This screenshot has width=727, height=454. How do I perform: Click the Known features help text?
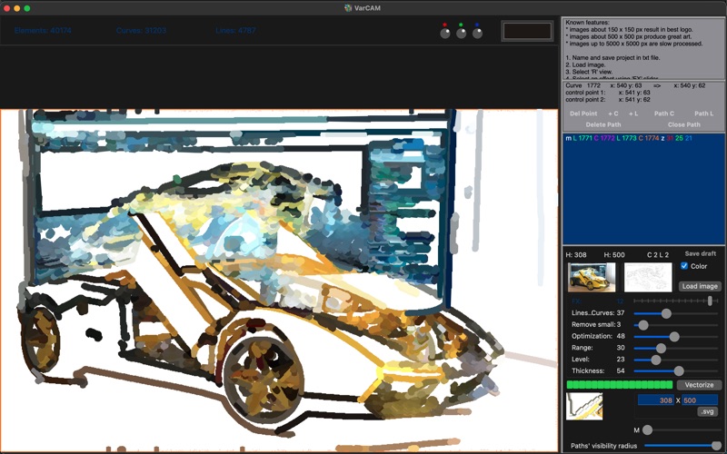coord(643,48)
